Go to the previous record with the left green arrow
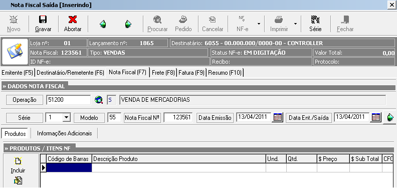Viewport: 397px width, 188px height. click(x=103, y=24)
